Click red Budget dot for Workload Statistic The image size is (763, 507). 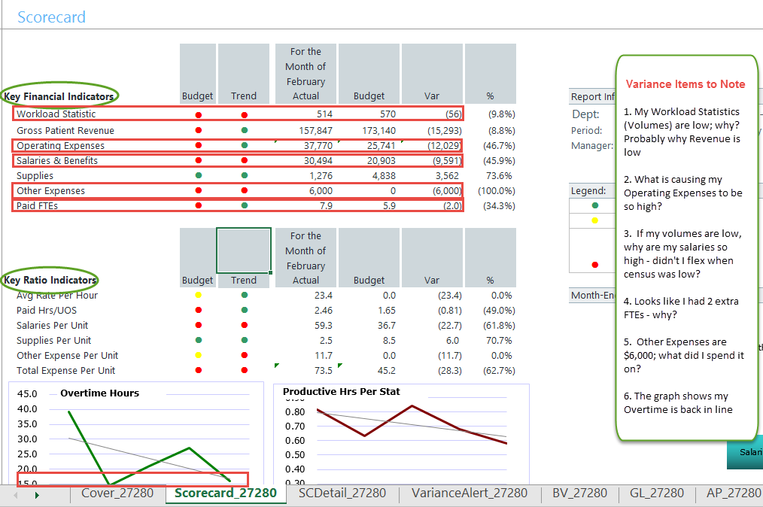click(x=198, y=115)
